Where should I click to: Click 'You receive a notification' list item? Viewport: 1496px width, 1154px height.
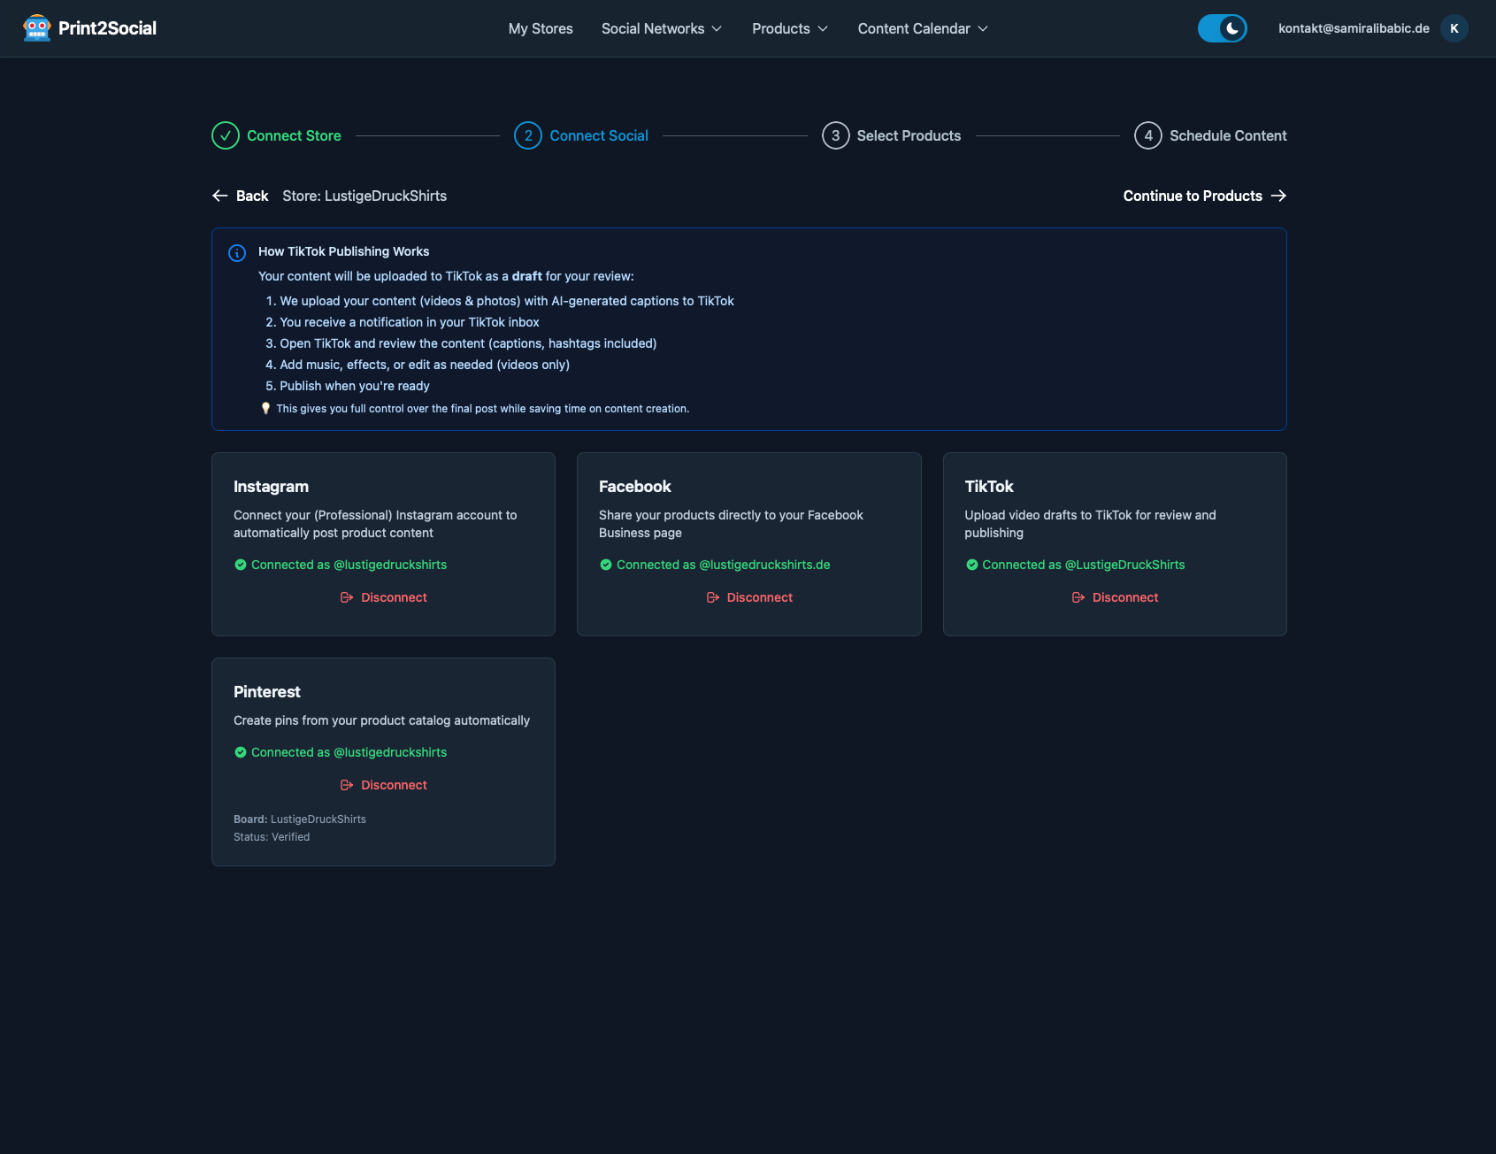(x=410, y=322)
